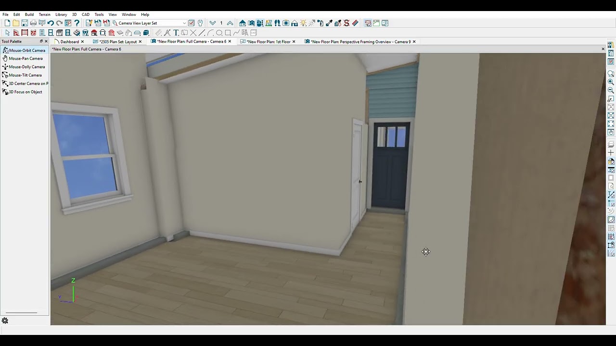This screenshot has height=346, width=616.
Task: Save the plan using the floppy disk icon
Action: pos(25,23)
